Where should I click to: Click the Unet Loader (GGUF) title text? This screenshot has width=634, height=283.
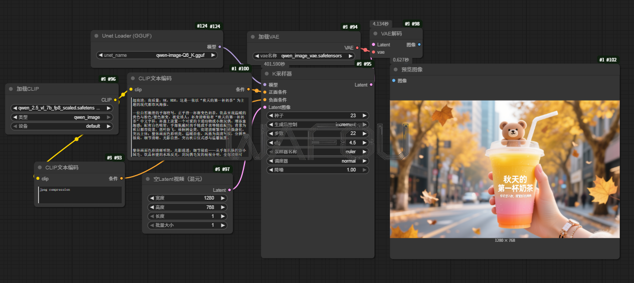128,36
